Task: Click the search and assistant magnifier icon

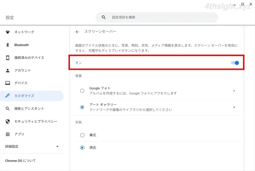Action: tap(7, 109)
